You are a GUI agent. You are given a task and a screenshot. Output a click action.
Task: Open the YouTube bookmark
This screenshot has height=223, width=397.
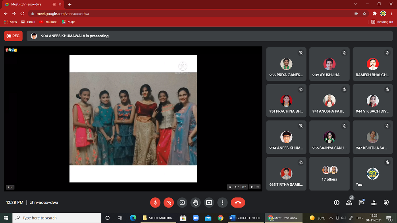[x=48, y=22]
